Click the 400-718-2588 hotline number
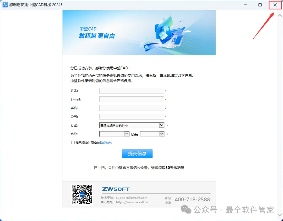This screenshot has height=221, width=283. tap(192, 200)
